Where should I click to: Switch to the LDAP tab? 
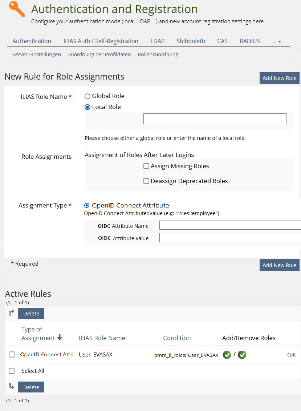(x=157, y=41)
